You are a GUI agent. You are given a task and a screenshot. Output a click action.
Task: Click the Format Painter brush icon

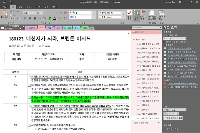pyautogui.click(x=11, y=19)
